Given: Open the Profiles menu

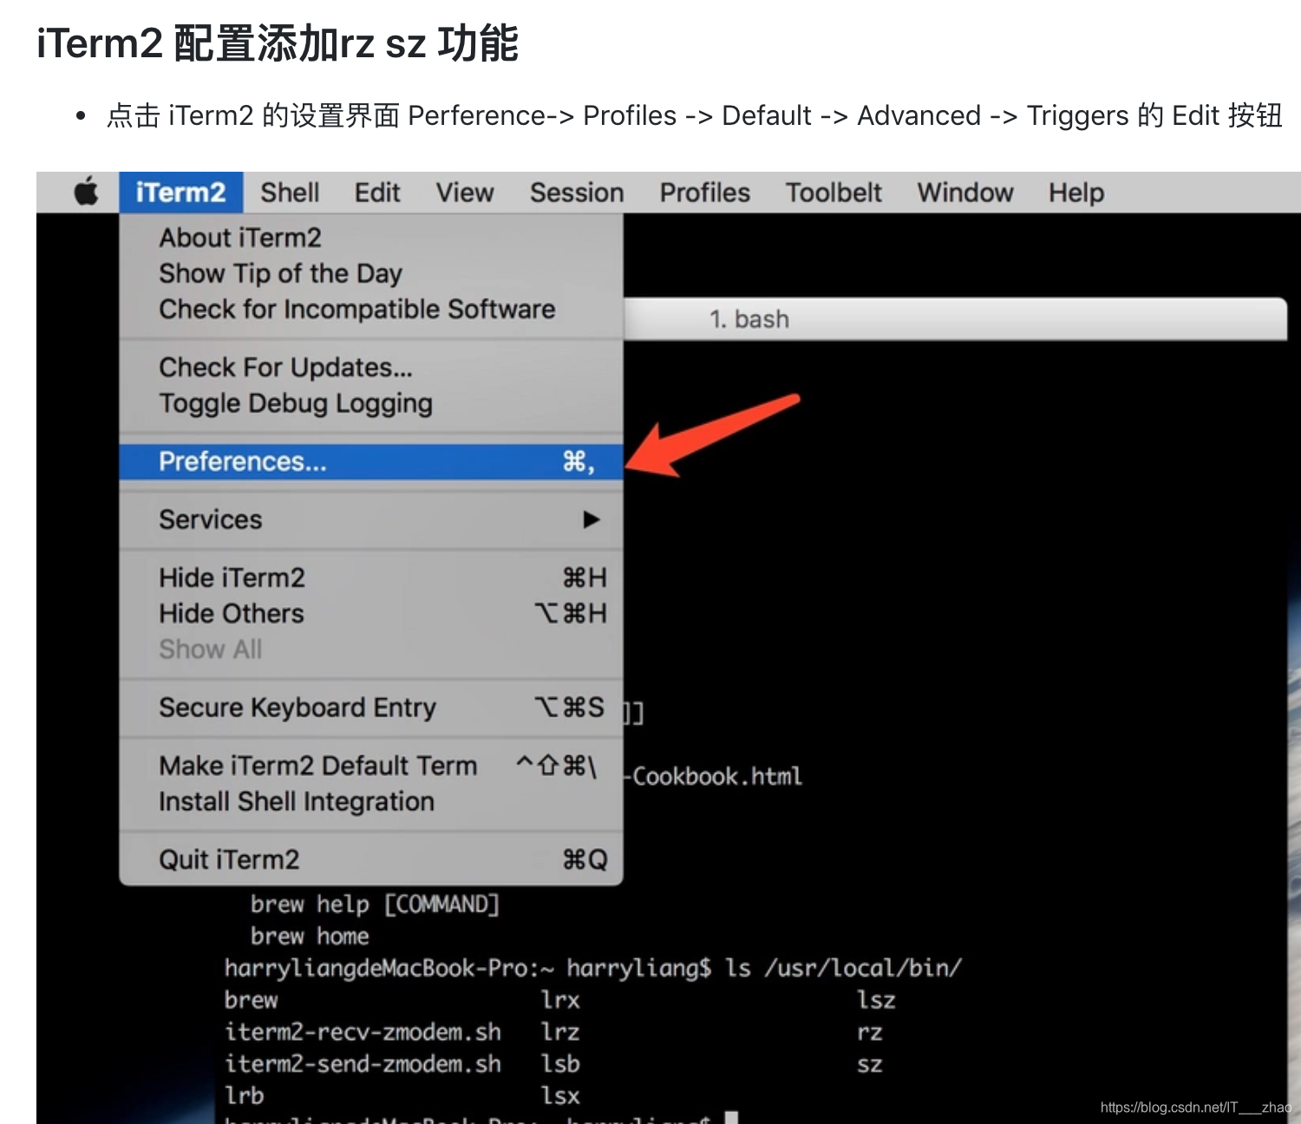Looking at the screenshot, I should [705, 193].
